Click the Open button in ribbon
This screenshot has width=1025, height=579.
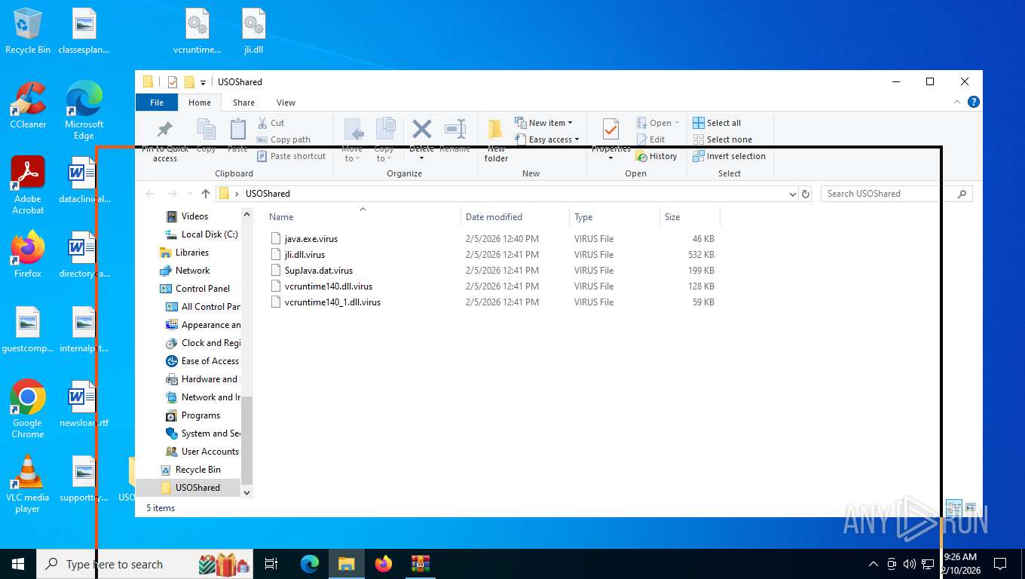[658, 123]
